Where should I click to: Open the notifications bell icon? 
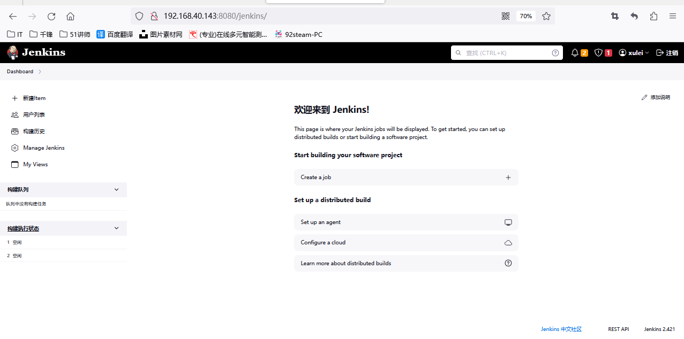coord(575,53)
